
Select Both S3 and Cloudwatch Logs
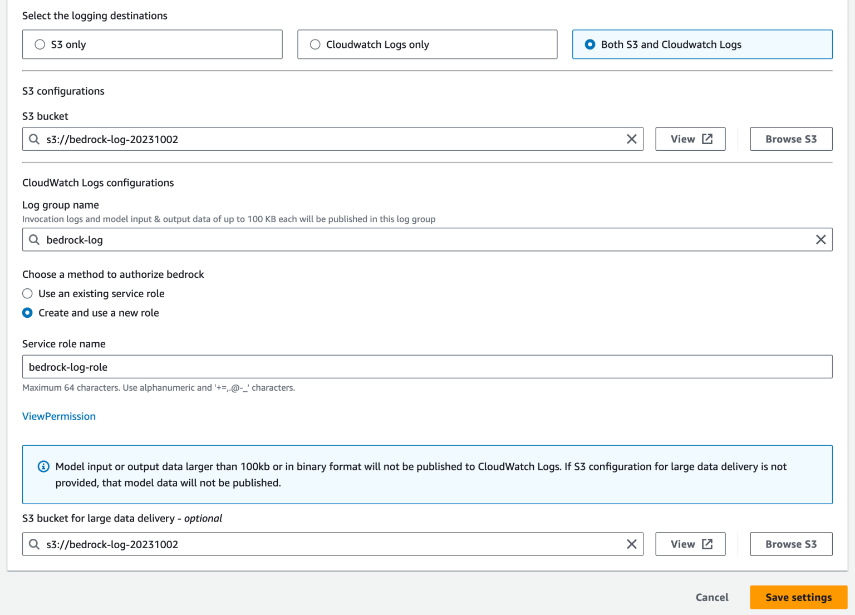(x=590, y=44)
